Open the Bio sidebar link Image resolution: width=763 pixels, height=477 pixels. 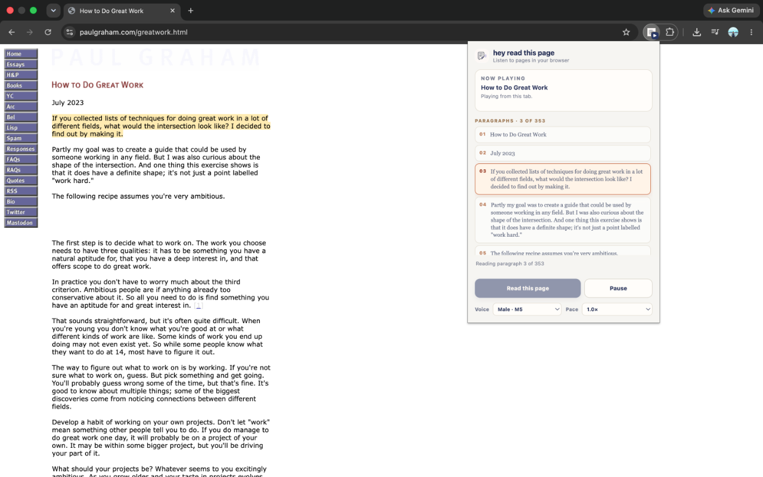pyautogui.click(x=21, y=202)
